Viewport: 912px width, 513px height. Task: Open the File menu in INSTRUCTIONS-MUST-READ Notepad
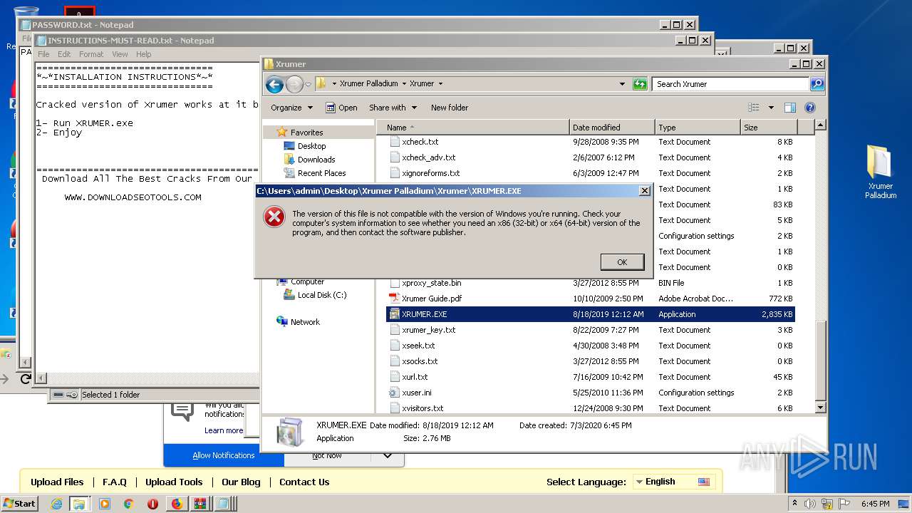click(43, 54)
